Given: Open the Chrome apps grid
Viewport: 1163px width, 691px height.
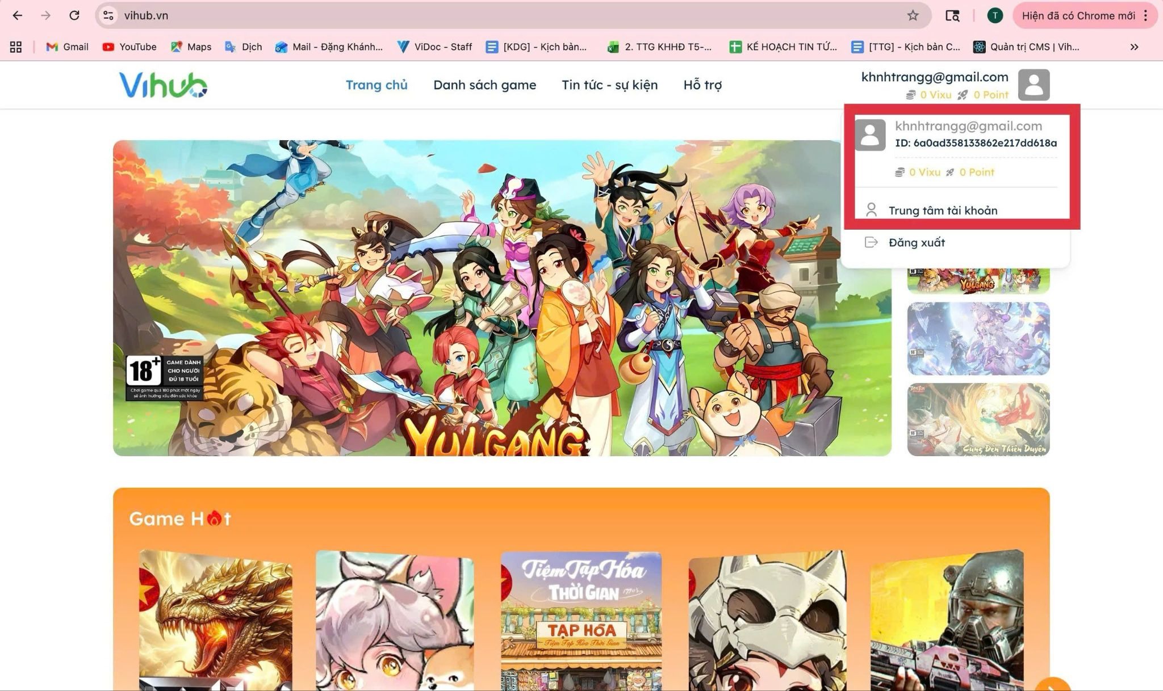Looking at the screenshot, I should 16,47.
